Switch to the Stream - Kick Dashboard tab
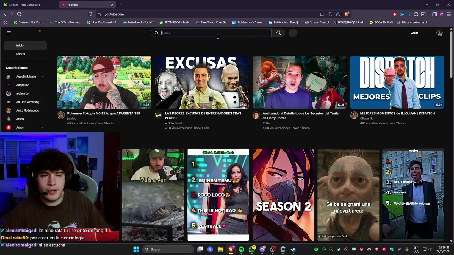Image resolution: width=454 pixels, height=255 pixels. click(29, 5)
